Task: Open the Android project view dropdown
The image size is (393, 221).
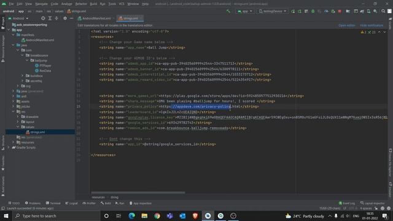Action: pos(18,18)
